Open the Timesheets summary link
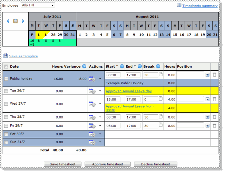 [x=199, y=6]
